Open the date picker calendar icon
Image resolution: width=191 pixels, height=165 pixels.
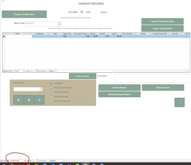82,12
